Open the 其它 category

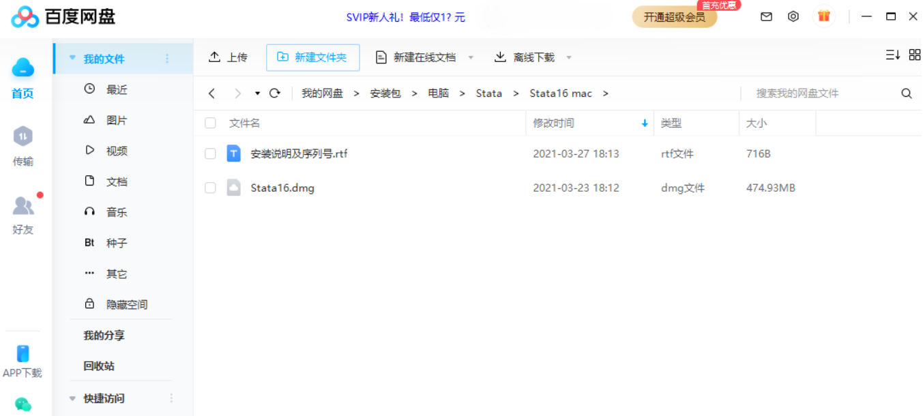click(116, 273)
